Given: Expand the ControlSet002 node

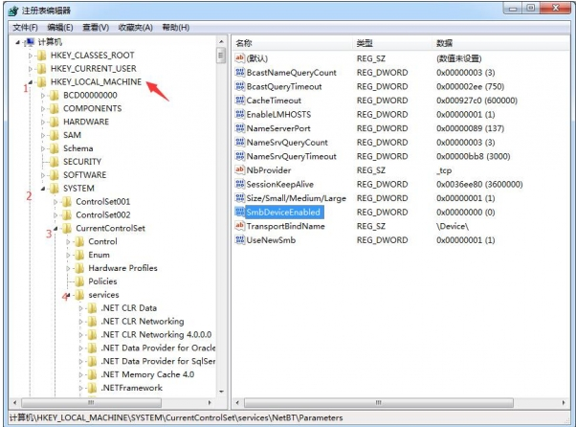Looking at the screenshot, I should pos(55,215).
